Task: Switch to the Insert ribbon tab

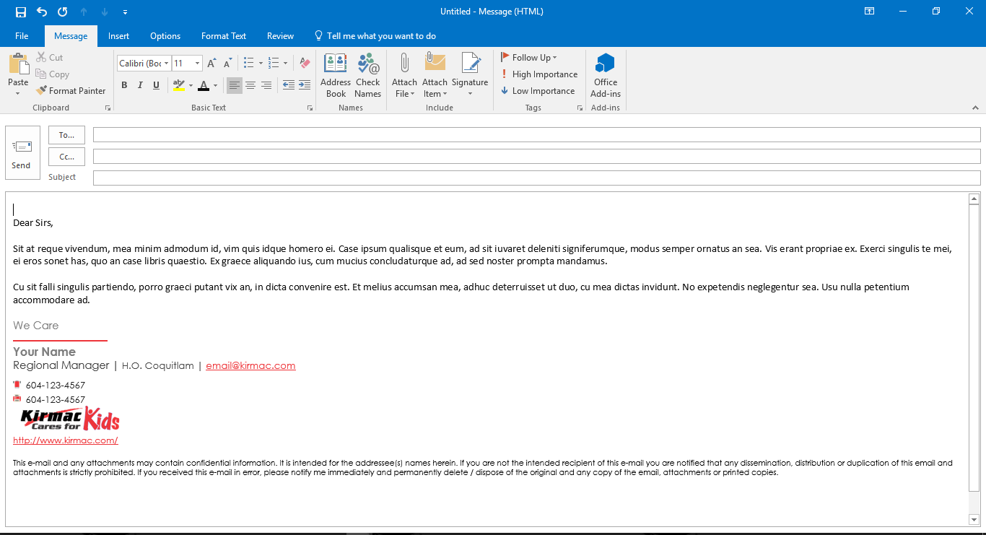Action: coord(118,36)
